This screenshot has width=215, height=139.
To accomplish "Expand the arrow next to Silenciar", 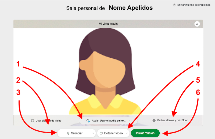I will (93, 133).
